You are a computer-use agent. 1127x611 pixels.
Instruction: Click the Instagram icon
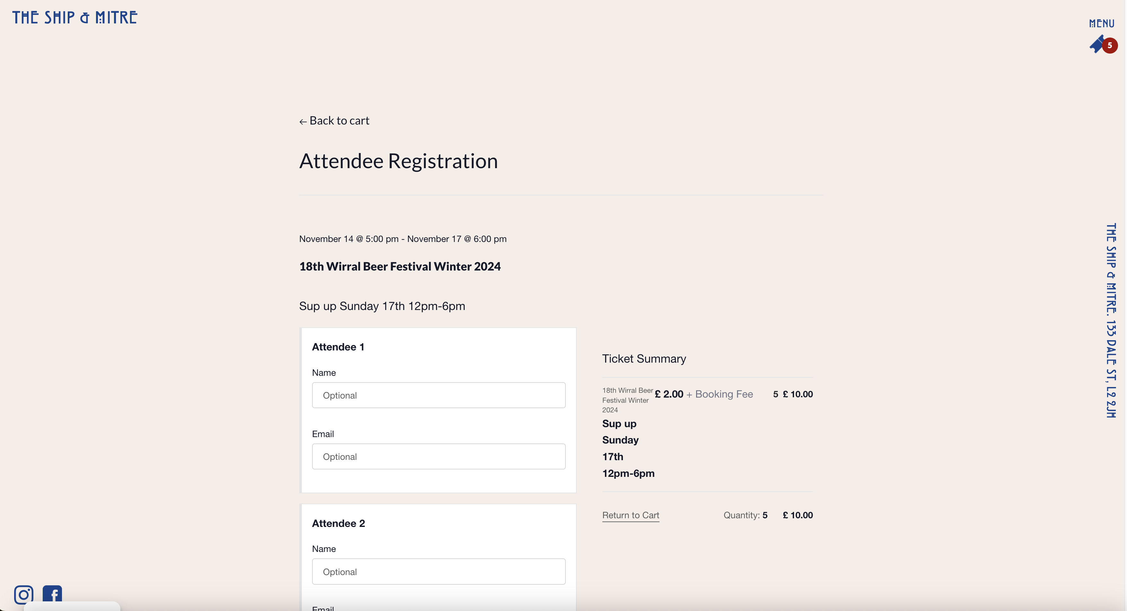pos(22,594)
